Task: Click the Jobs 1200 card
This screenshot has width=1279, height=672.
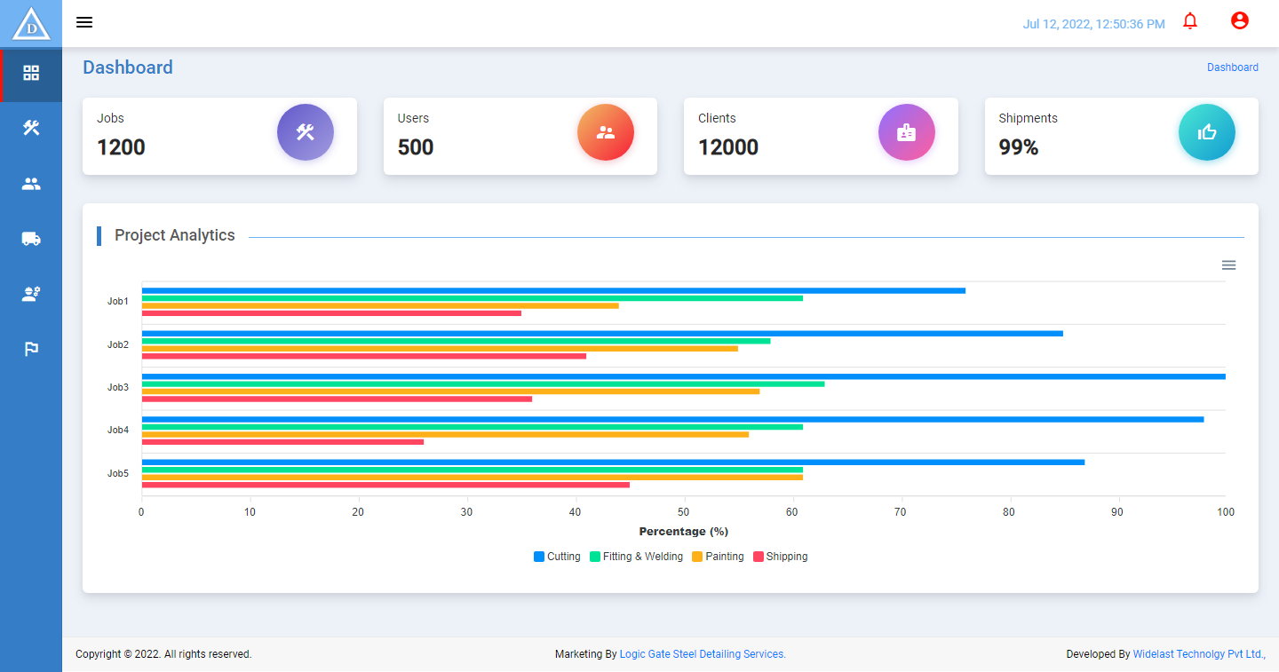Action: [x=219, y=136]
